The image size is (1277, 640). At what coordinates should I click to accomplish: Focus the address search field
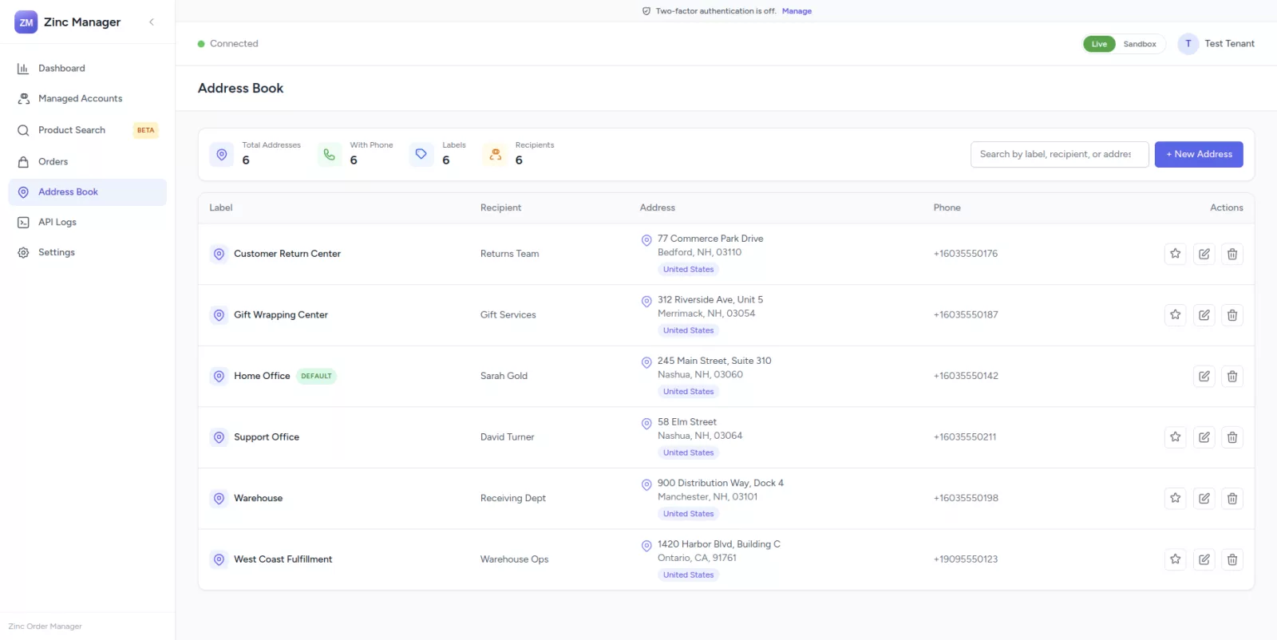coord(1059,154)
